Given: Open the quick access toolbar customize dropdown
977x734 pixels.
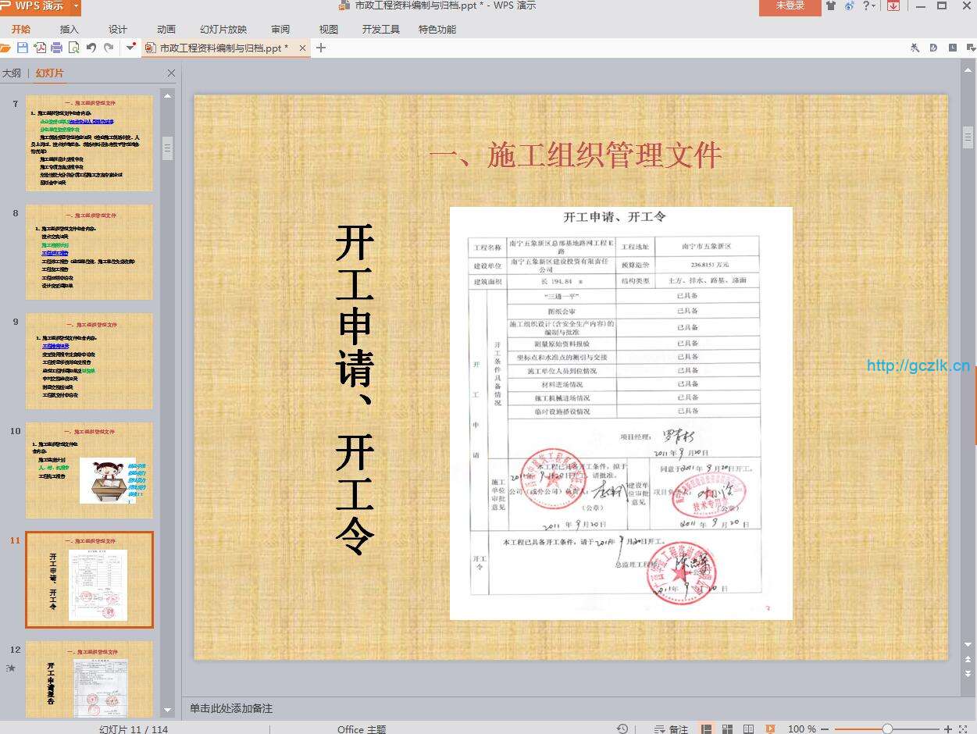Looking at the screenshot, I should coord(130,48).
